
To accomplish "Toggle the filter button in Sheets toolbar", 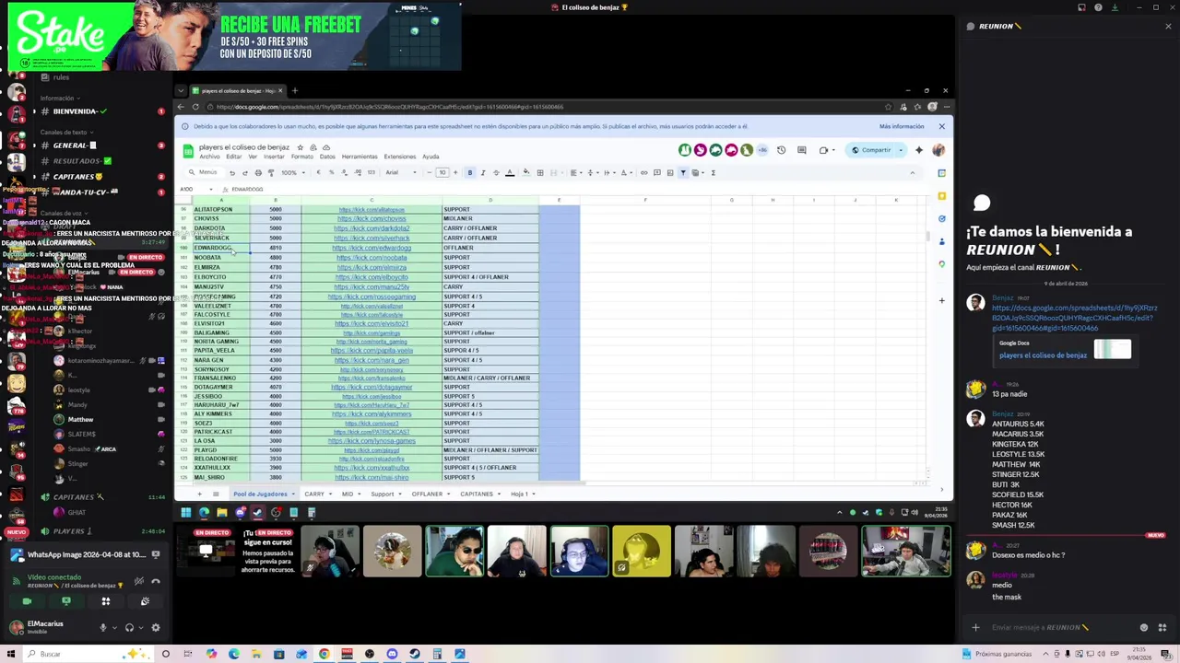I will (x=683, y=172).
